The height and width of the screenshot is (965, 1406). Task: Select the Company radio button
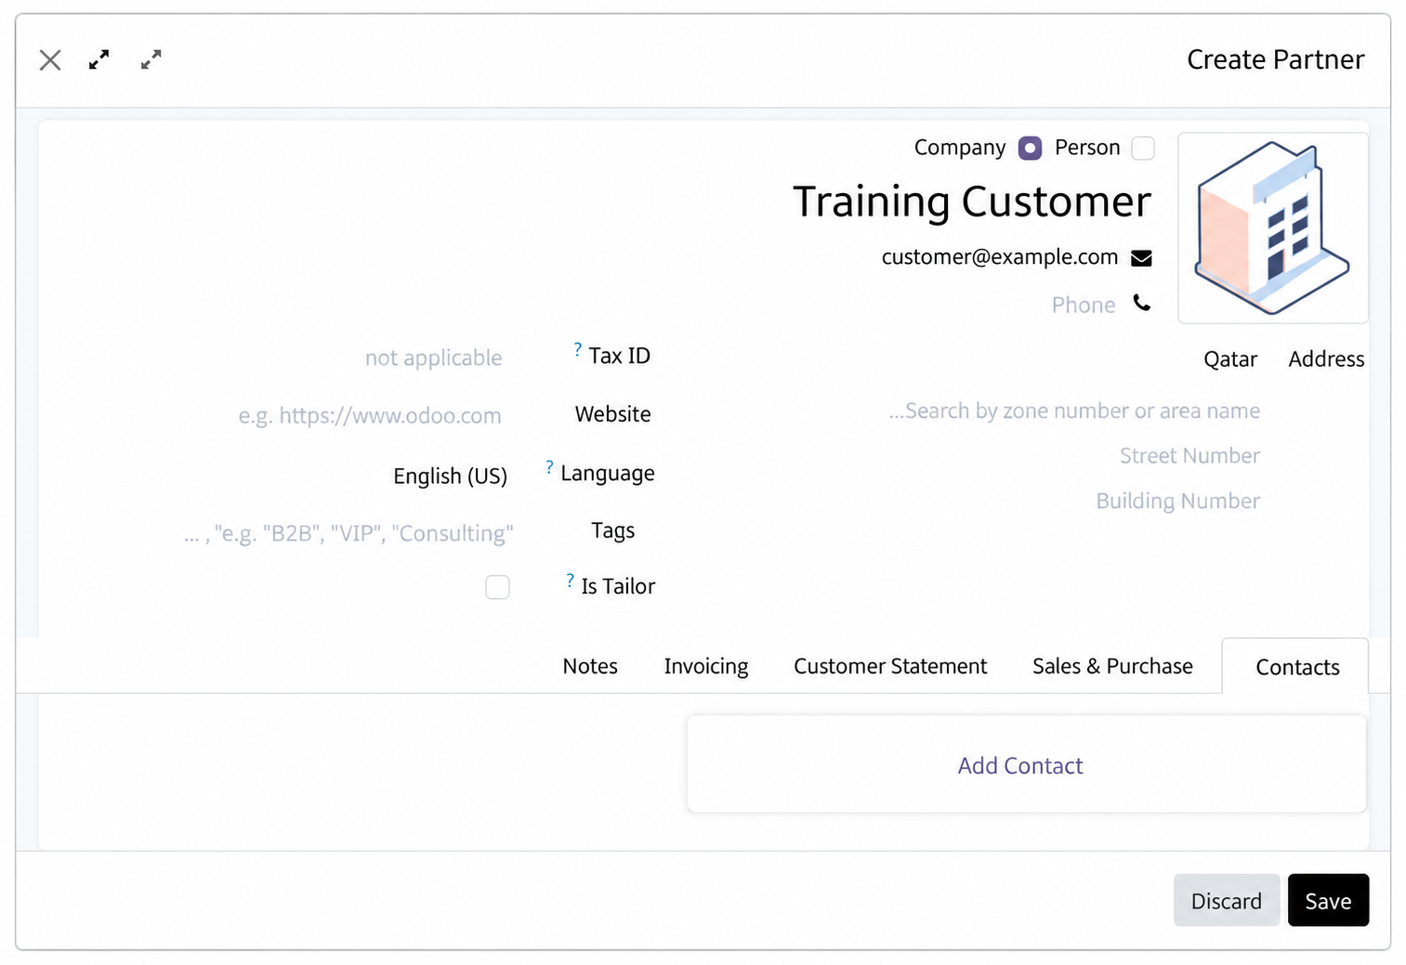[x=1030, y=148]
